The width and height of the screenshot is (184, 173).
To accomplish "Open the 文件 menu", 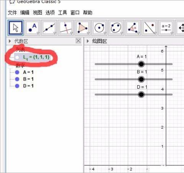I will pyautogui.click(x=12, y=13).
